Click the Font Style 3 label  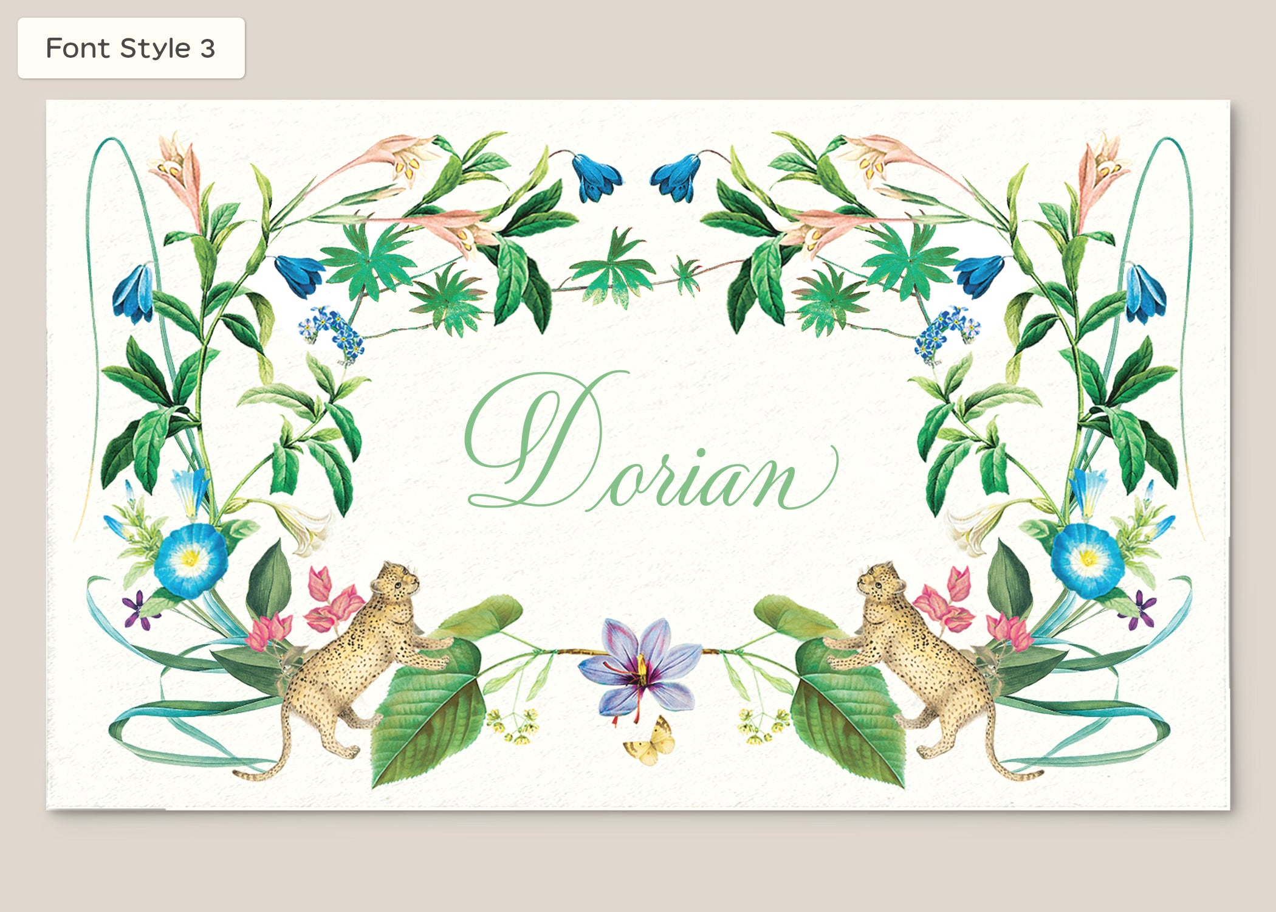pos(131,48)
